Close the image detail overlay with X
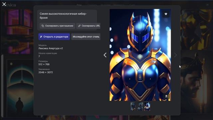The width and height of the screenshot is (213, 120). [4, 4]
